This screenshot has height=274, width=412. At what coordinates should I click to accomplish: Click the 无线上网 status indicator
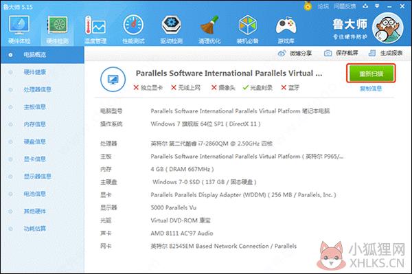coord(186,87)
